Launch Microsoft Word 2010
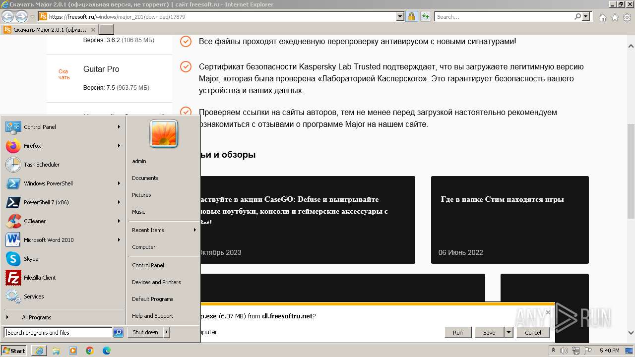This screenshot has height=357, width=635. [x=63, y=240]
